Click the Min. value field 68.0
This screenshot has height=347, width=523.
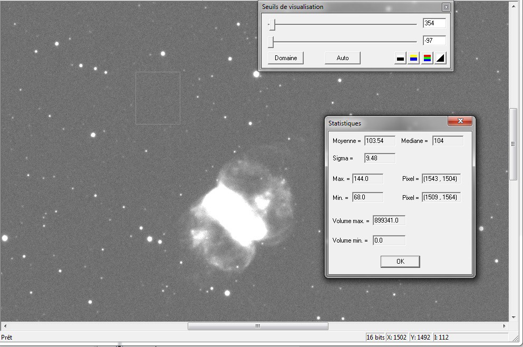(x=368, y=197)
